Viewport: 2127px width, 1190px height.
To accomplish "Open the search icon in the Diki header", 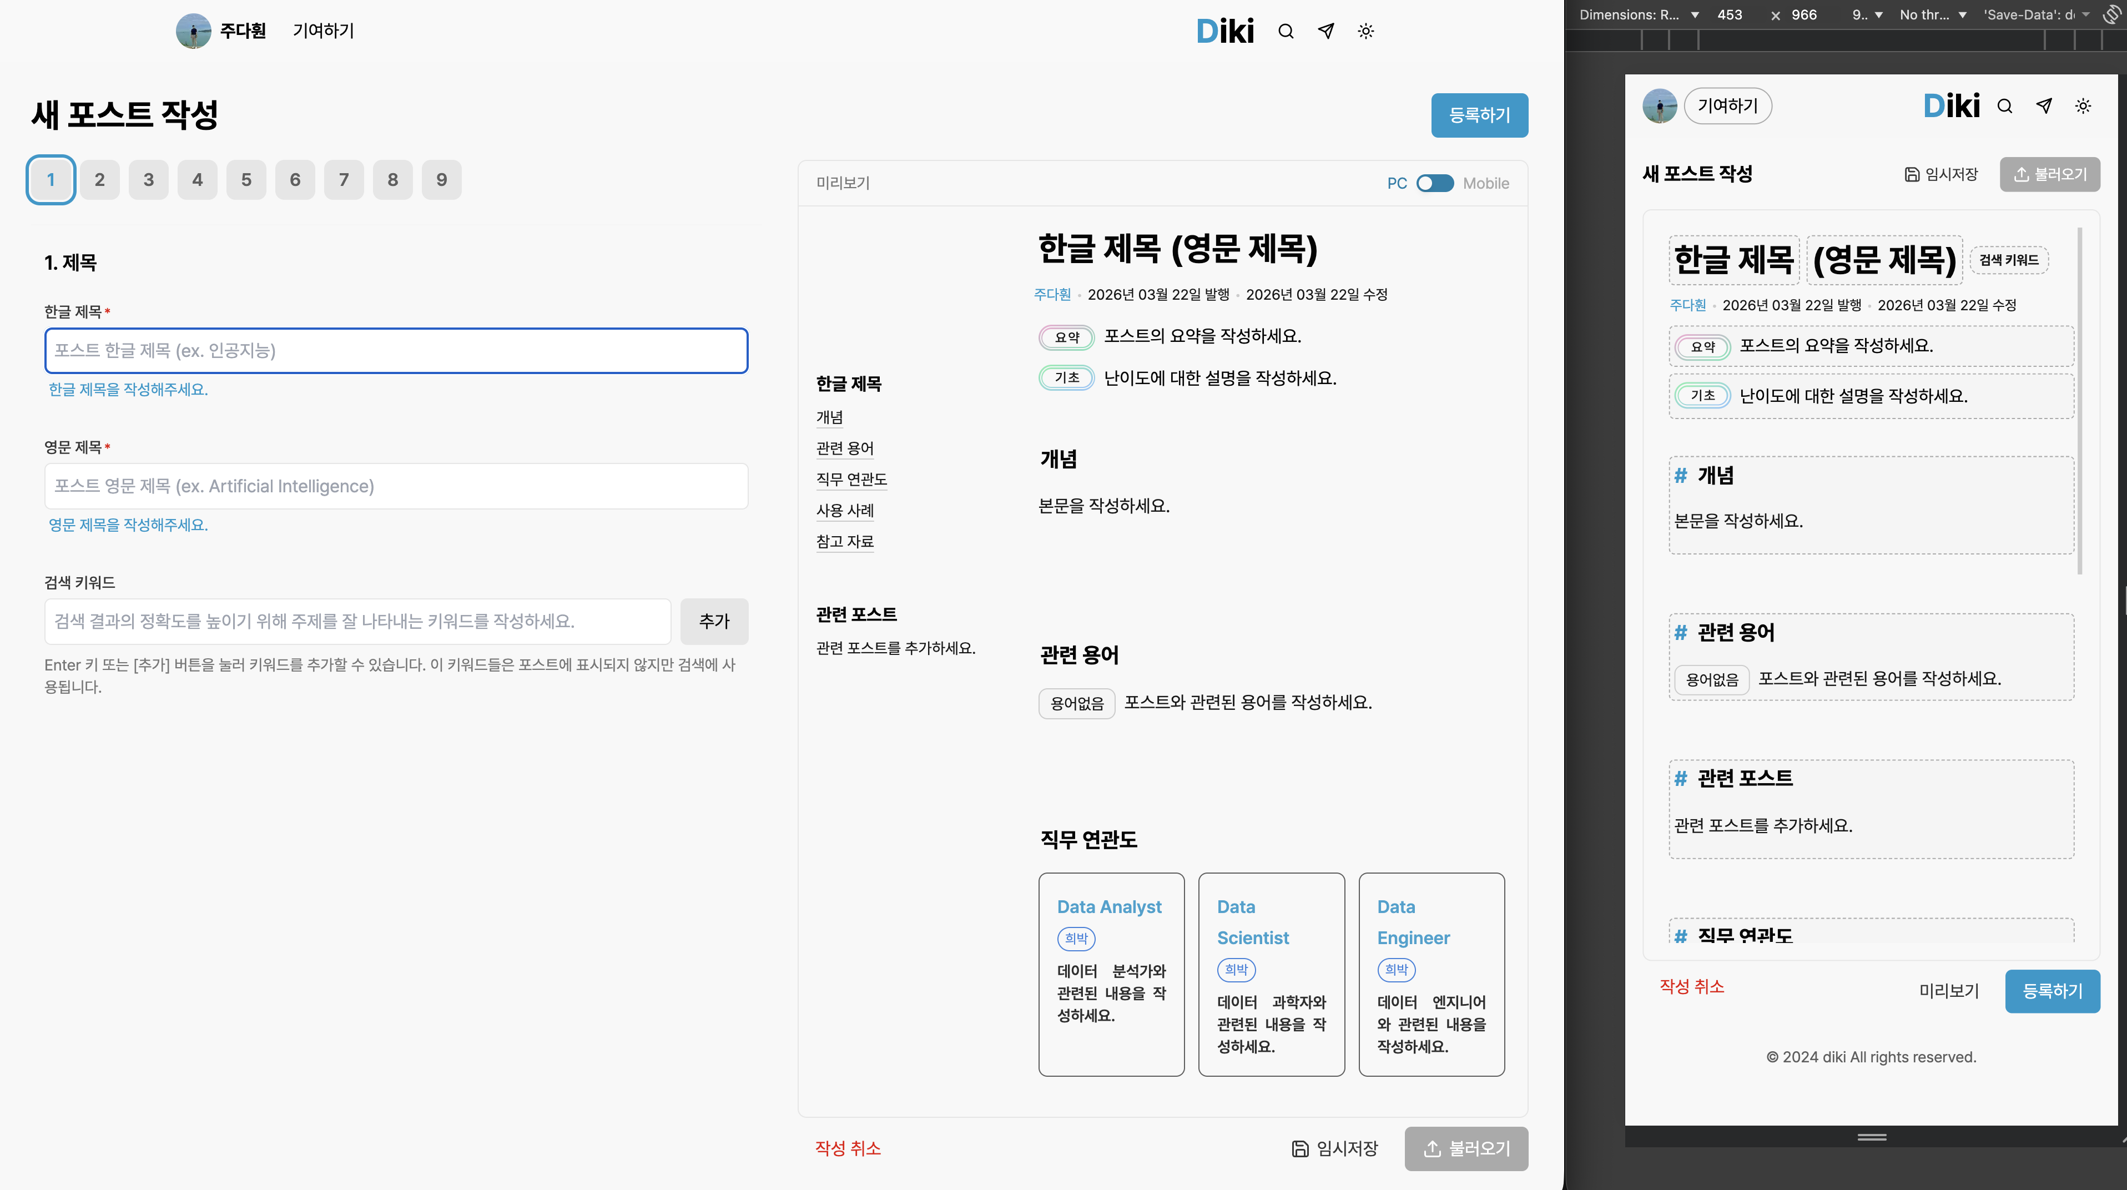I will click(x=1286, y=31).
